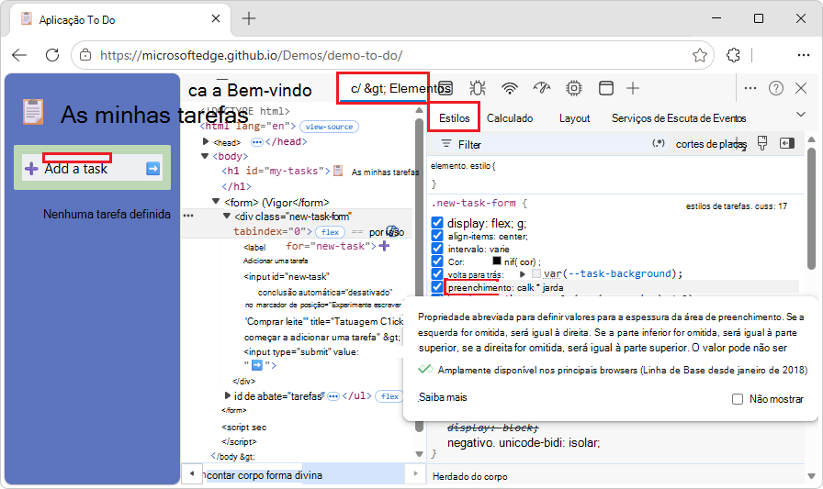Image resolution: width=823 pixels, height=489 pixels.
Task: Open the Application window icon tool
Action: coord(605,88)
